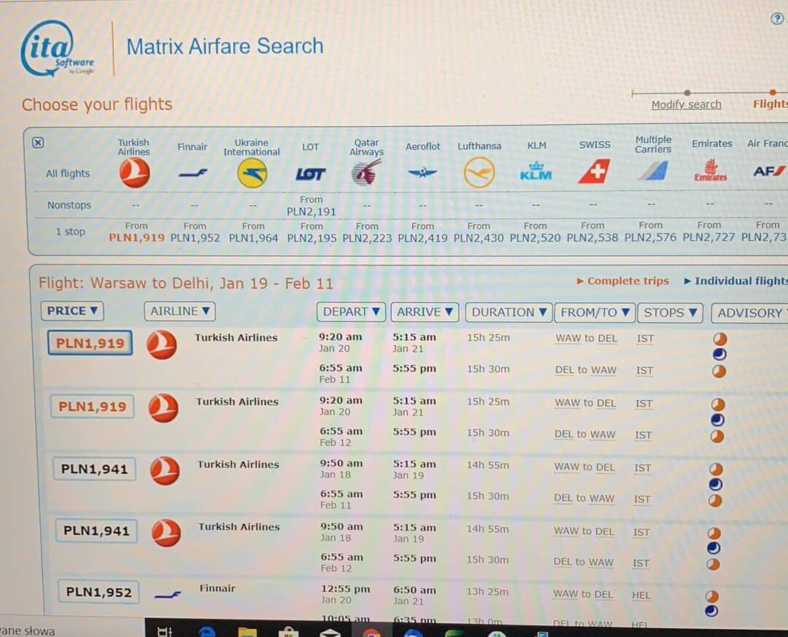Click blue advisory icon in Finnair result

711,611
